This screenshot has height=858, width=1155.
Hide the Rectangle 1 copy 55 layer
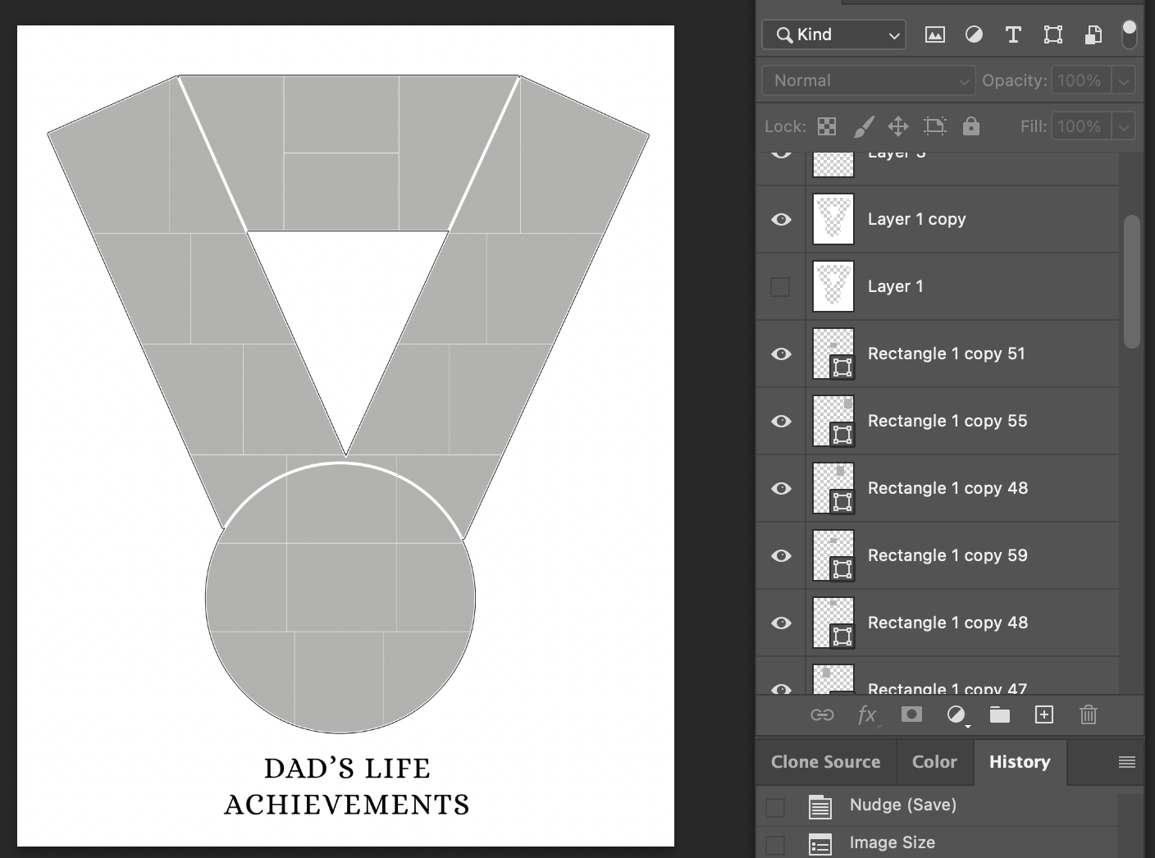(781, 421)
